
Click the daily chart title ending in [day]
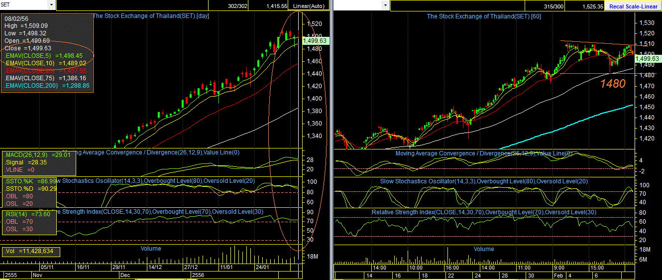pos(152,16)
